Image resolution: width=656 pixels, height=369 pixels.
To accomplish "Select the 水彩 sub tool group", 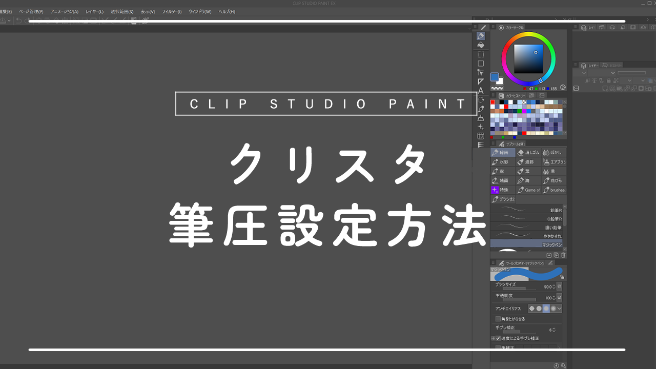I will 503,162.
